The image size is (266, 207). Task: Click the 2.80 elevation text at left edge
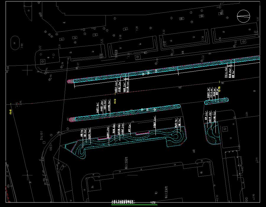(8, 69)
